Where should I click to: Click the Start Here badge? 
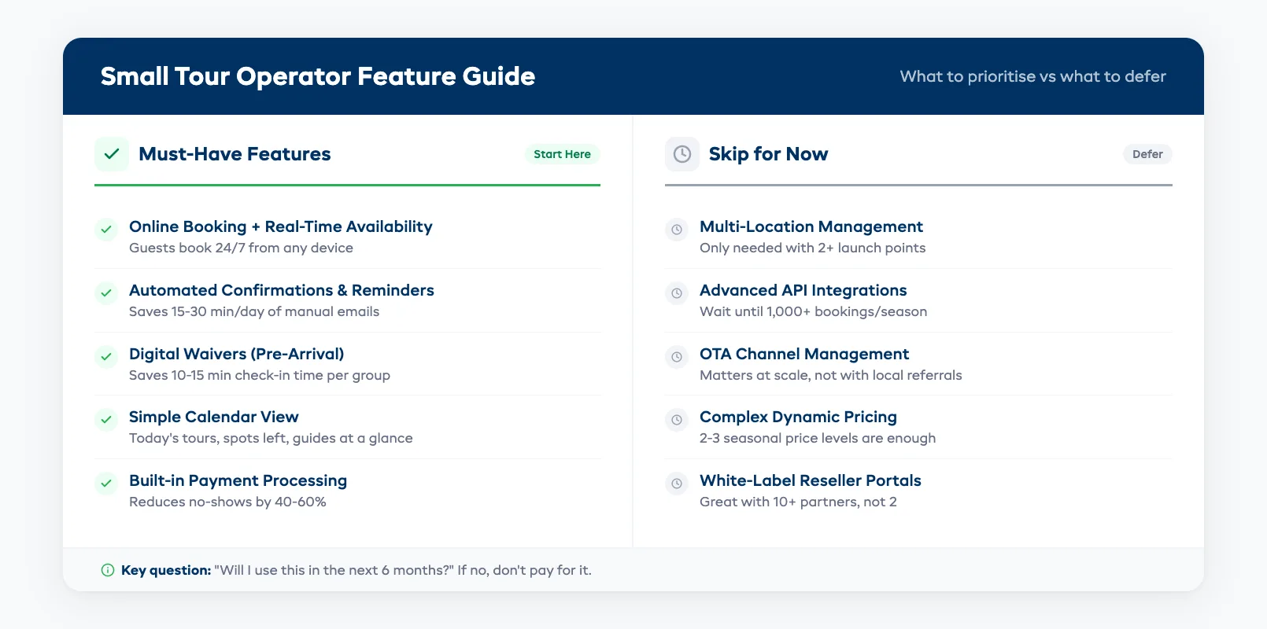tap(562, 154)
